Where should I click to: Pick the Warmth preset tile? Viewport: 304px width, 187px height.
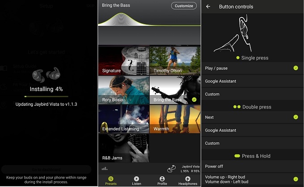point(175,119)
